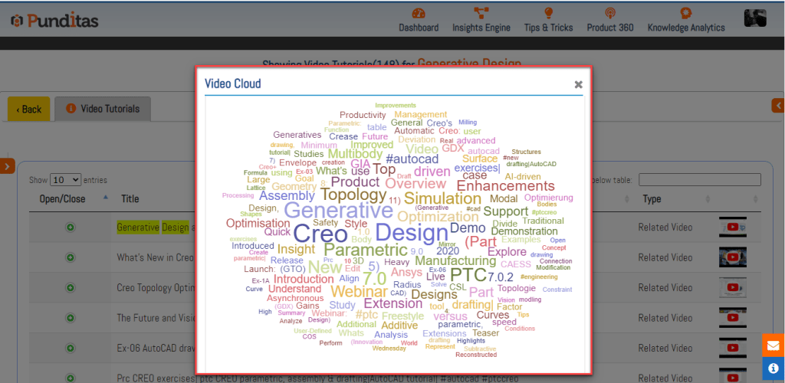This screenshot has width=785, height=383.
Task: Click the Back button
Action: [x=29, y=109]
